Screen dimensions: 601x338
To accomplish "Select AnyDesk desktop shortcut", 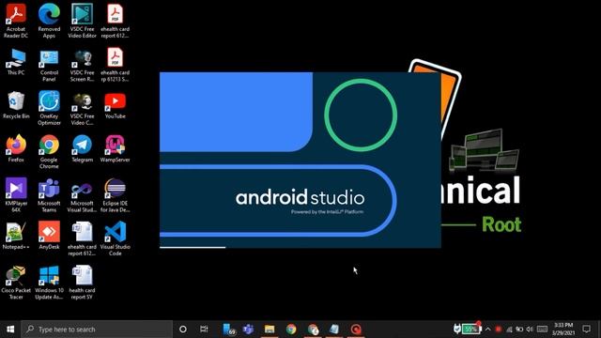I will 49,236.
